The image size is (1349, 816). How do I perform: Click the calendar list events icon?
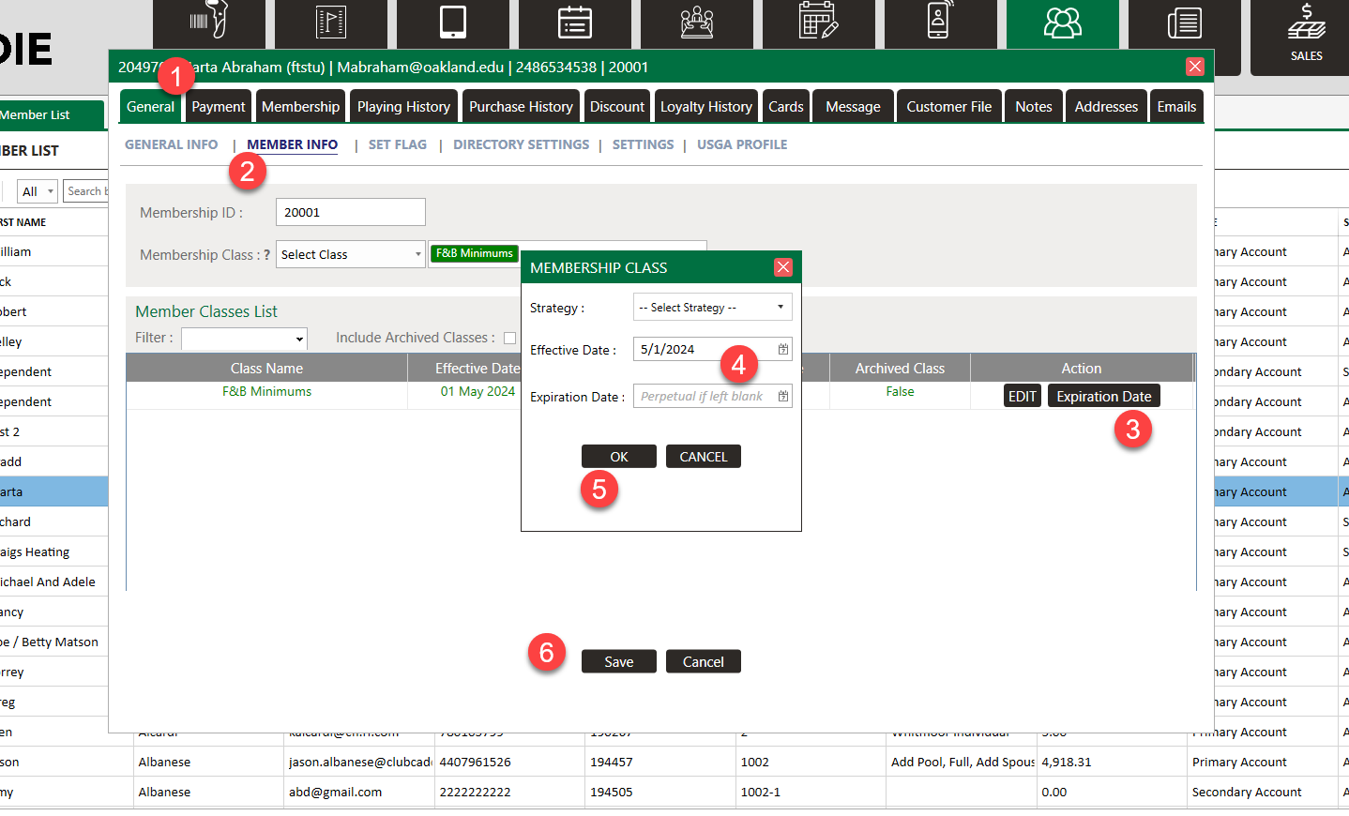click(x=575, y=22)
